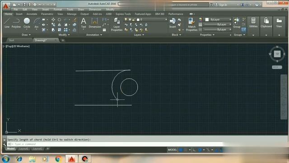Click the Group icon
Image resolution: width=289 pixels, height=163 pixels.
pyautogui.click(x=237, y=23)
